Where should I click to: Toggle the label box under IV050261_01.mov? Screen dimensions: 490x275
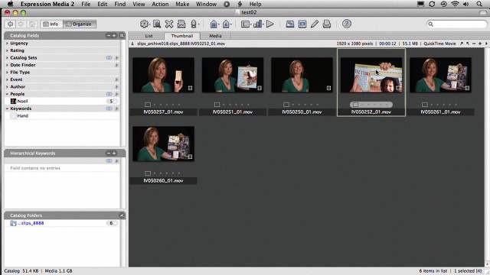tap(425, 105)
